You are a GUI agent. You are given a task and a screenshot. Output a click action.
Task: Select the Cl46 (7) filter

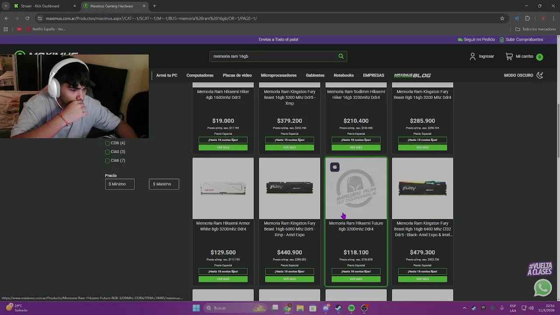click(115, 161)
